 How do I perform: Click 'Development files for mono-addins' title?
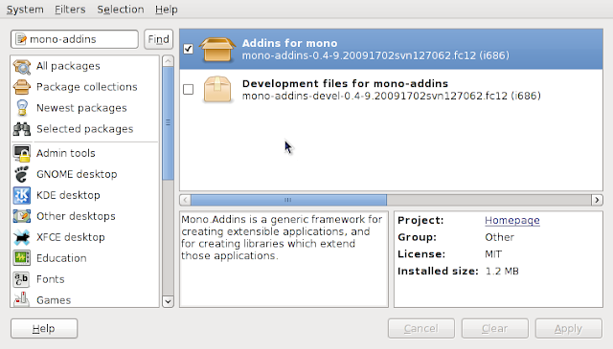click(345, 83)
